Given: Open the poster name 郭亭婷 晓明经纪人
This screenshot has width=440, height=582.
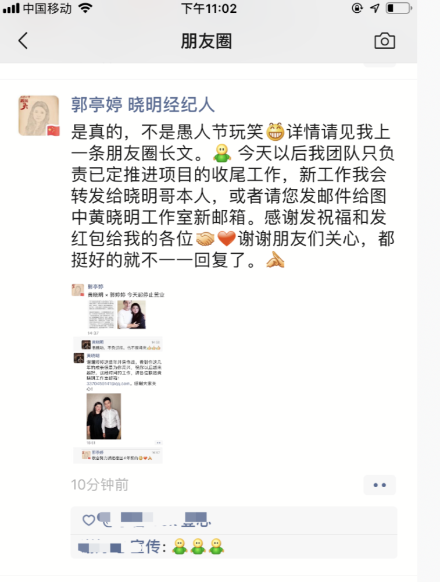Looking at the screenshot, I should (x=143, y=105).
